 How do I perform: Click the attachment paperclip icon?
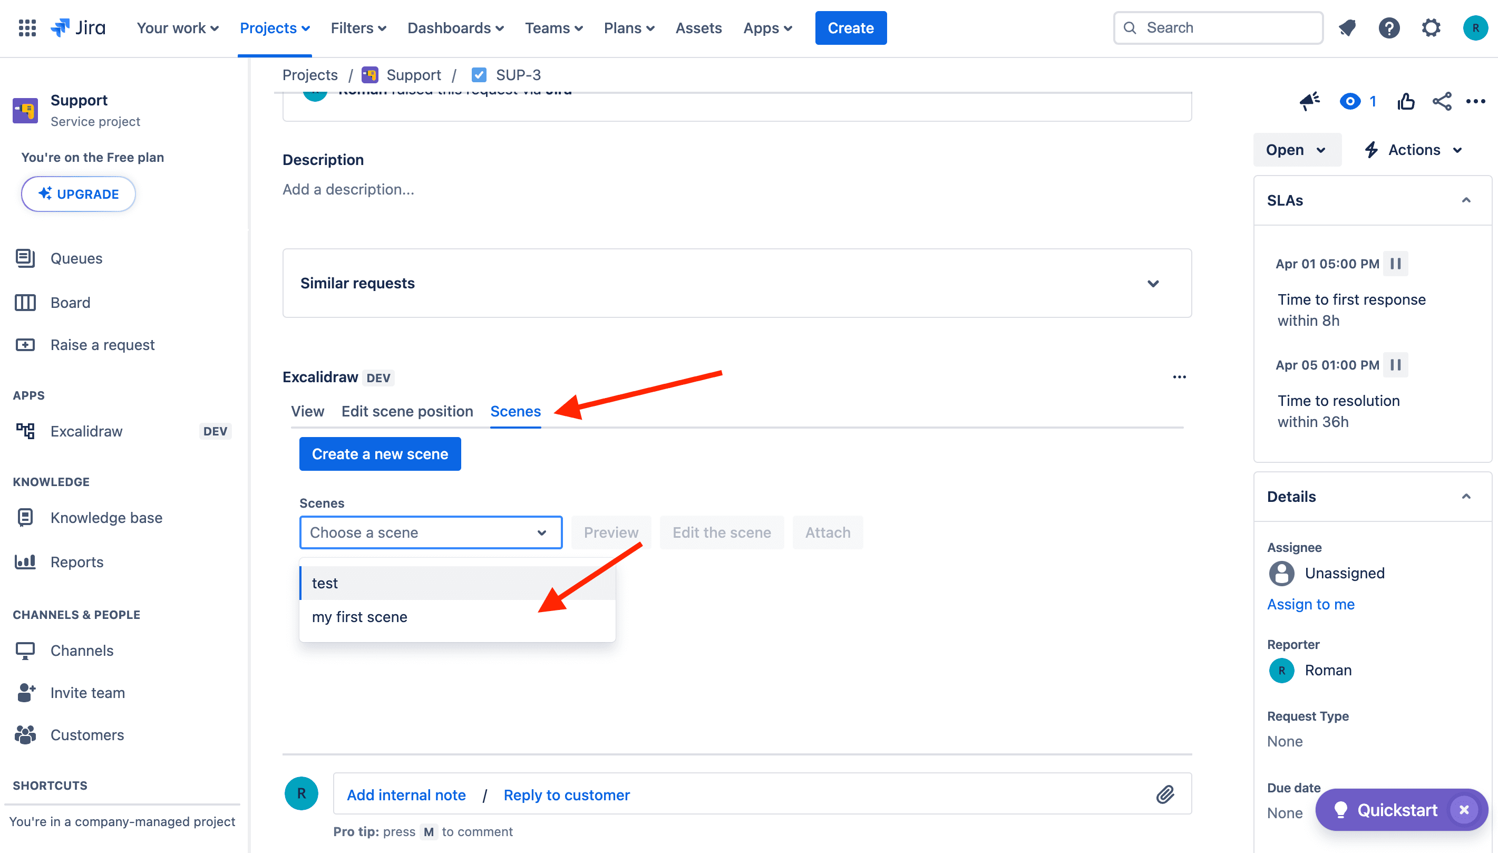click(1165, 794)
